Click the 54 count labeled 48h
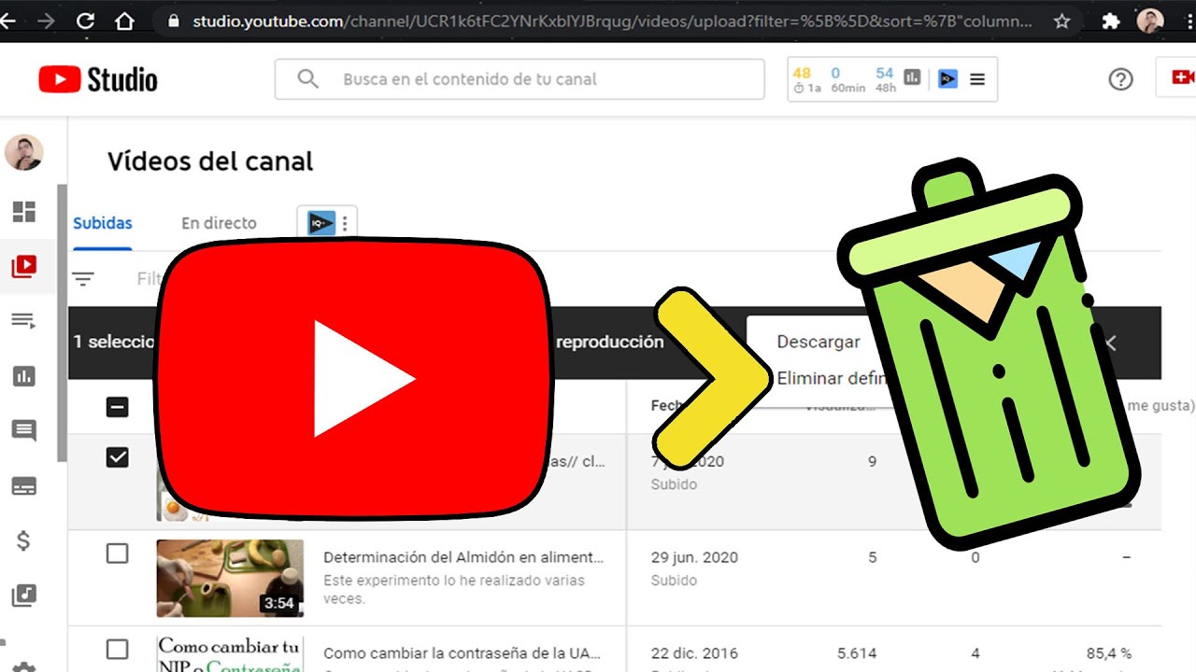Image resolution: width=1196 pixels, height=672 pixels. pyautogui.click(x=885, y=73)
